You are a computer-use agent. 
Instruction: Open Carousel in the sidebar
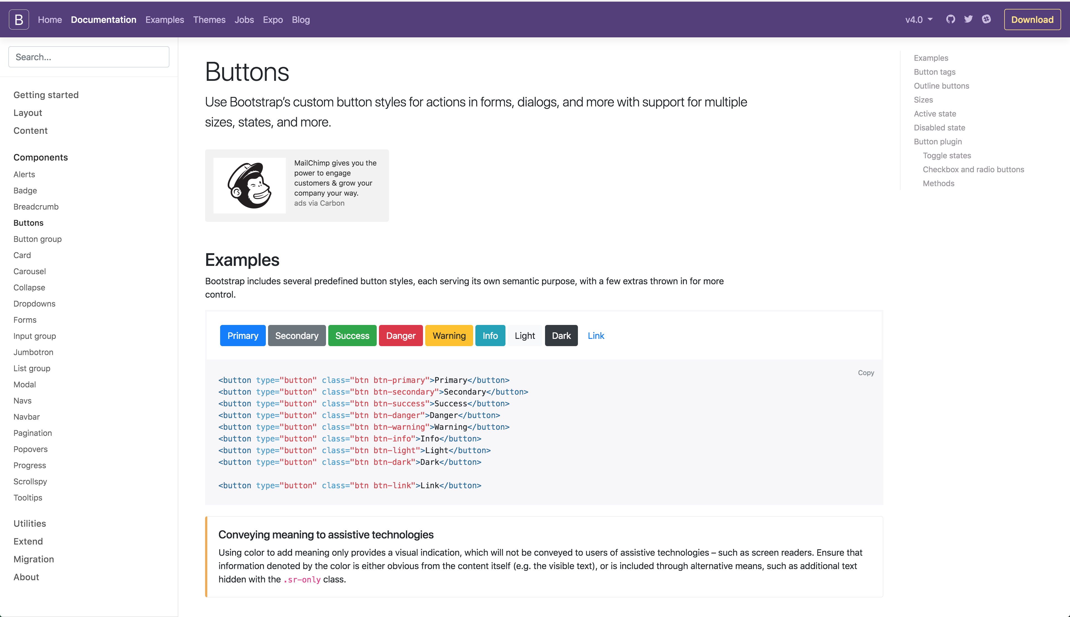30,271
